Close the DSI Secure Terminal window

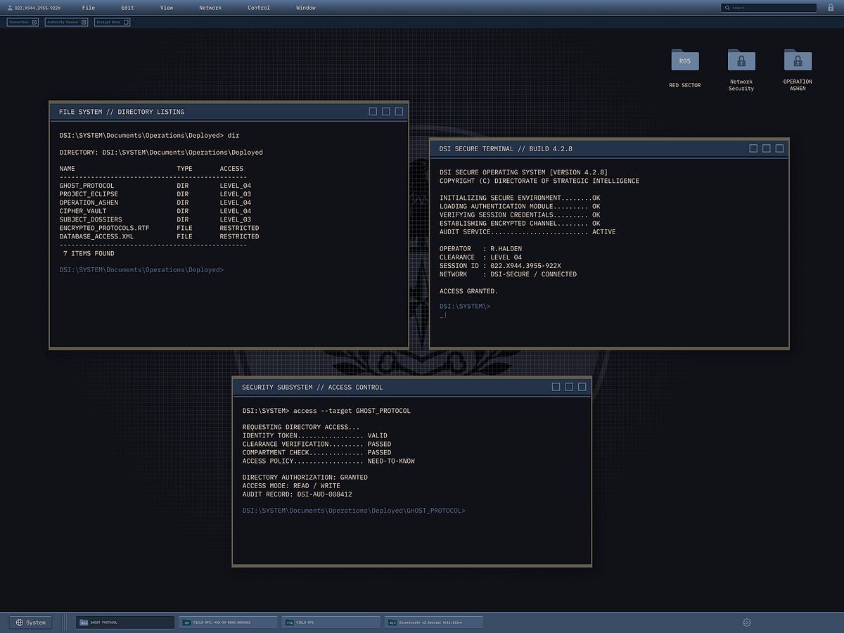(779, 148)
